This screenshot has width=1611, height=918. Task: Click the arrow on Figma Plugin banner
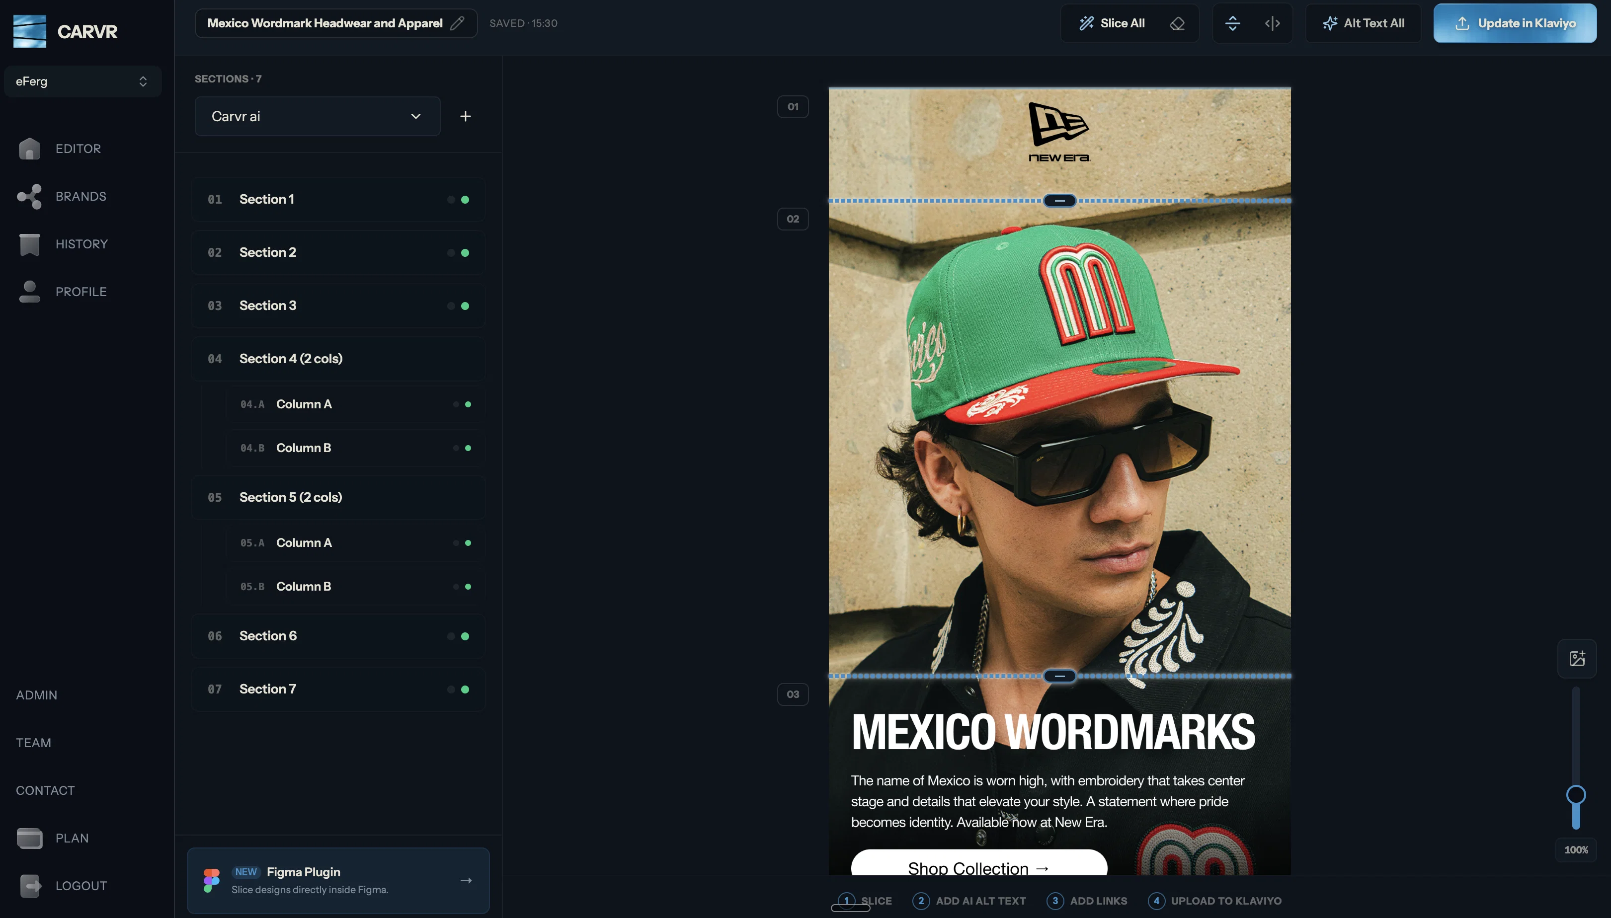click(x=466, y=880)
